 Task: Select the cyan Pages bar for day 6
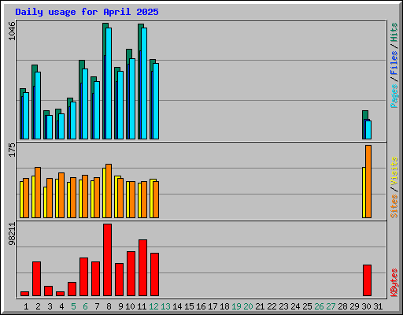pos(85,104)
